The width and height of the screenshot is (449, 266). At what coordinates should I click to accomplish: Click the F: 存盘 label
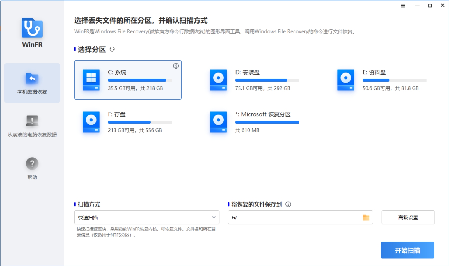[117, 114]
